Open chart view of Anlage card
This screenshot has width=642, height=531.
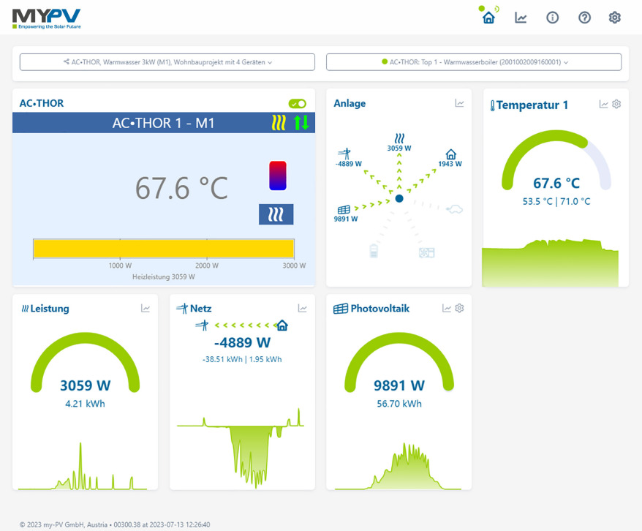click(459, 103)
